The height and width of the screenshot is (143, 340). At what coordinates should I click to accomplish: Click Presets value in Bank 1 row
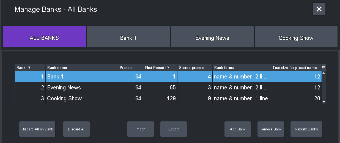[x=130, y=77]
